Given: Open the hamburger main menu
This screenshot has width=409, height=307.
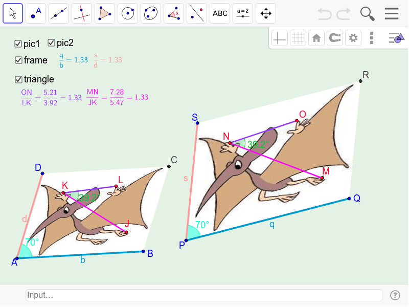Looking at the screenshot, I should pos(391,14).
